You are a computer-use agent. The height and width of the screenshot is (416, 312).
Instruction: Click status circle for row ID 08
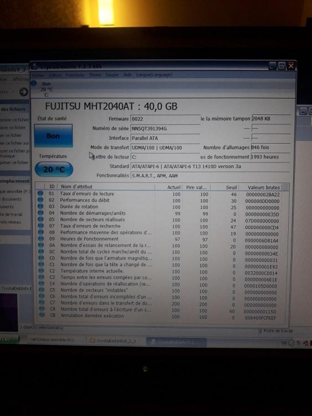click(x=41, y=232)
